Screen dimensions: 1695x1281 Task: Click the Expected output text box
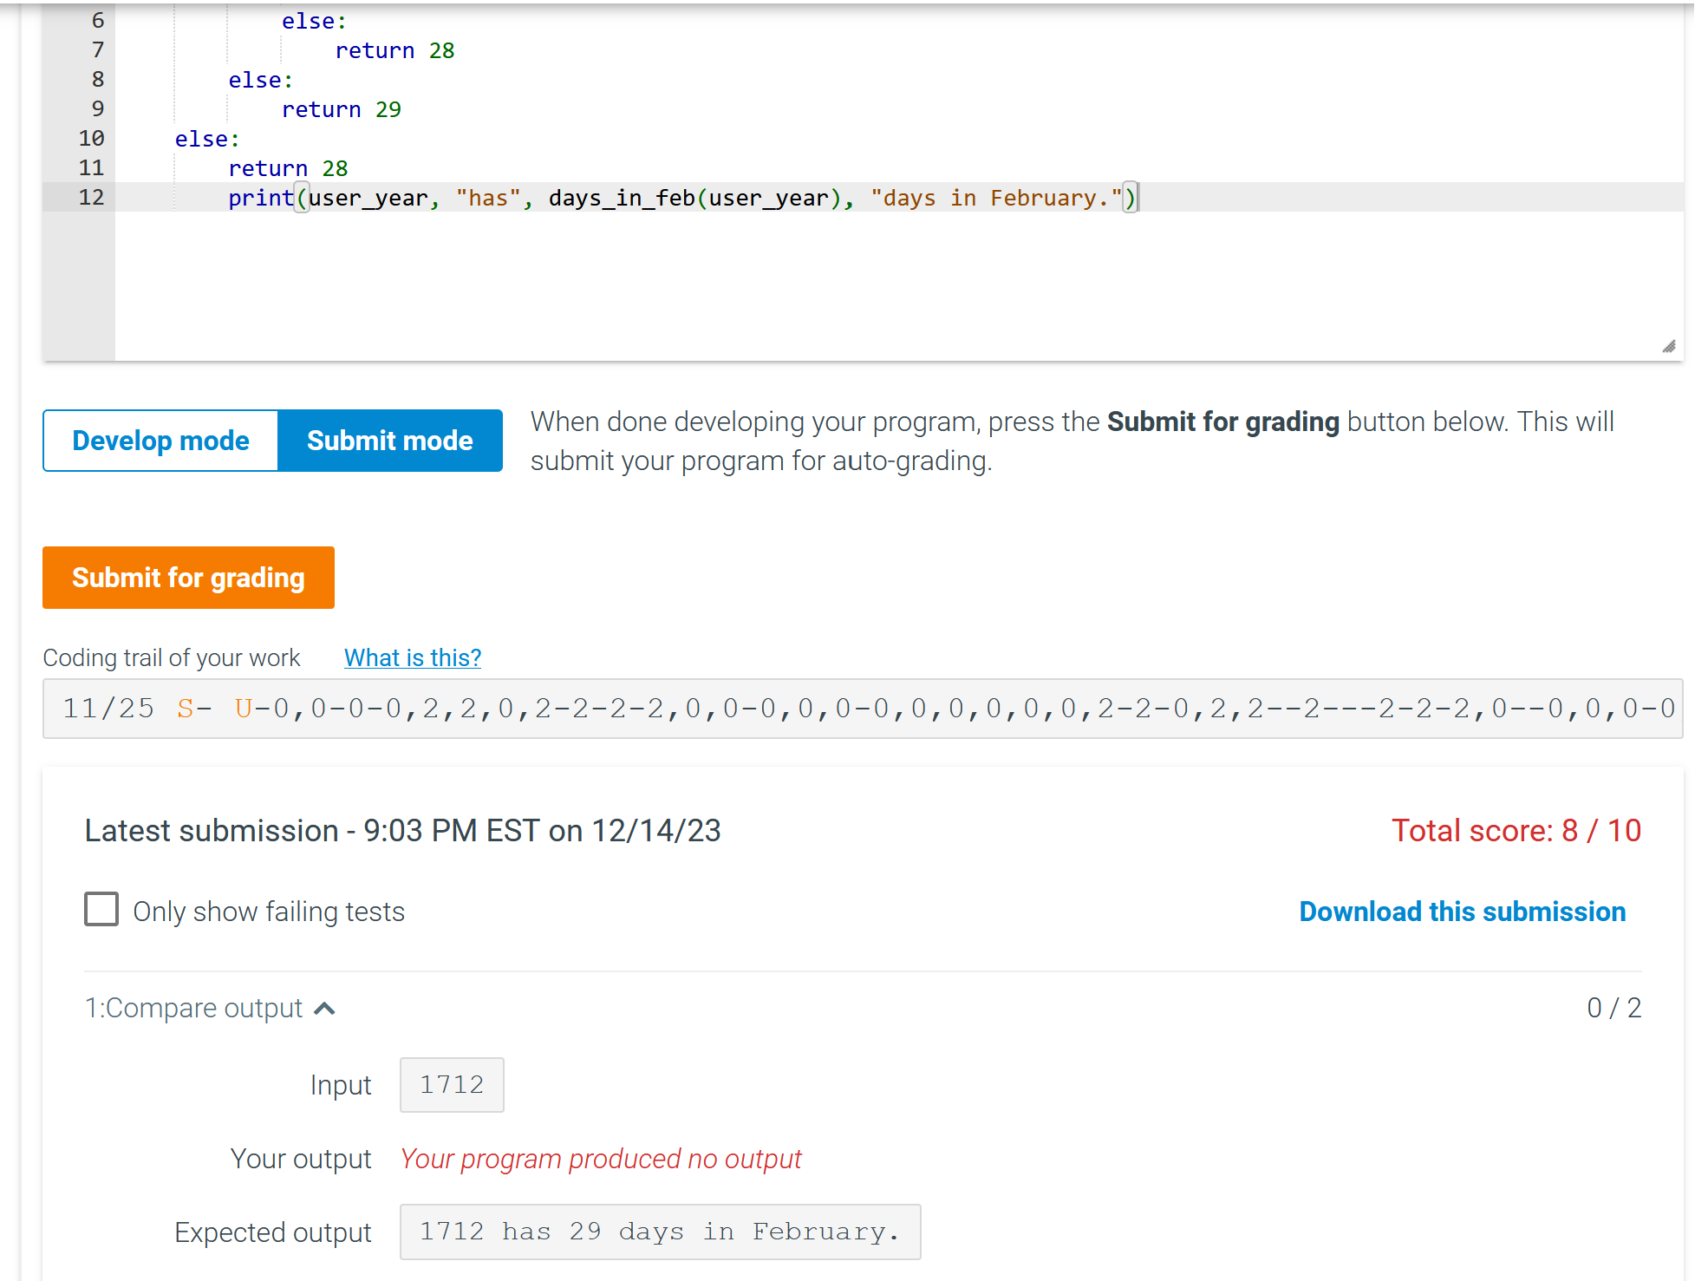tap(660, 1232)
